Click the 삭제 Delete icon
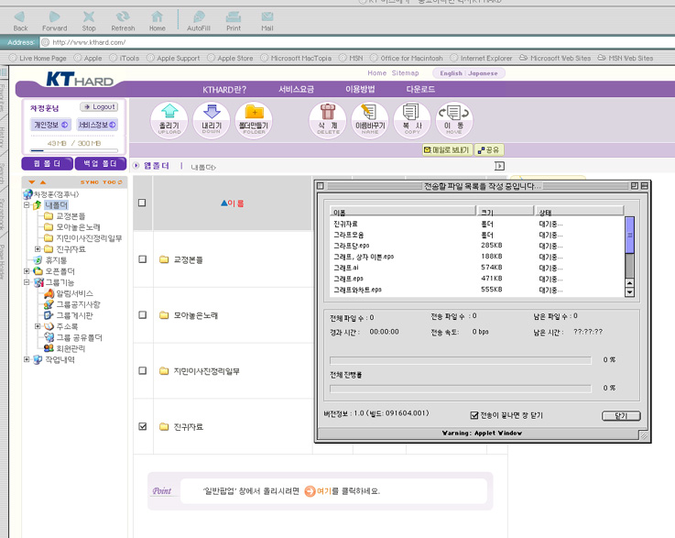675x538 pixels. (x=328, y=120)
